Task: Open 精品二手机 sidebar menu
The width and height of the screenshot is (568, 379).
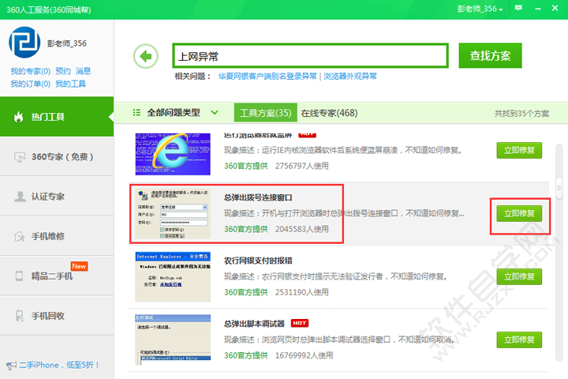Action: click(57, 276)
